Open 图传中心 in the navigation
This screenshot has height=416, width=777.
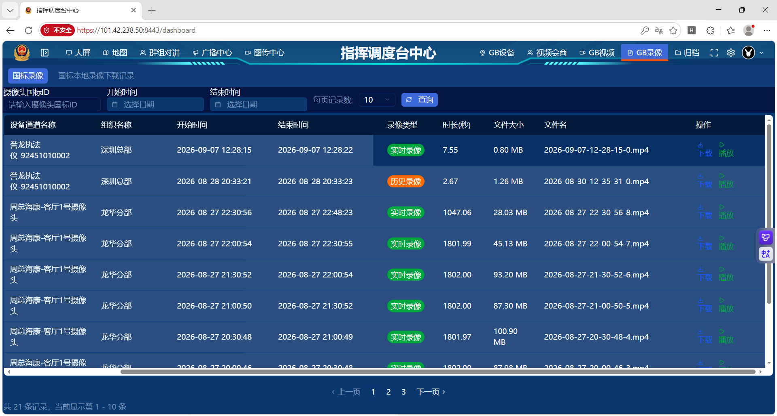click(265, 53)
